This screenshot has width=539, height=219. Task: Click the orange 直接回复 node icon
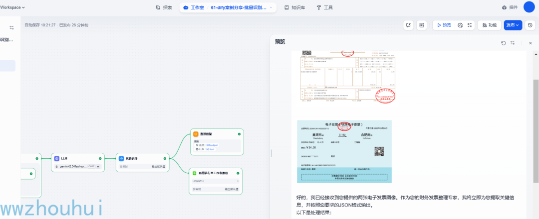click(196, 134)
